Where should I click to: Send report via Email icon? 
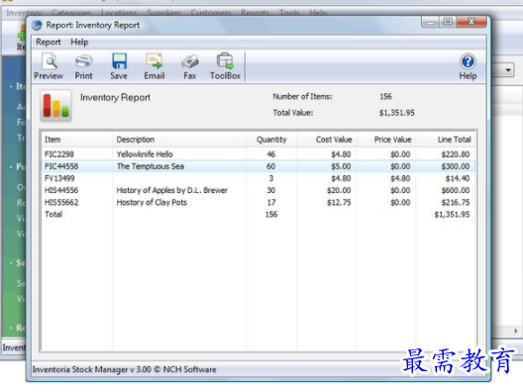tap(155, 66)
